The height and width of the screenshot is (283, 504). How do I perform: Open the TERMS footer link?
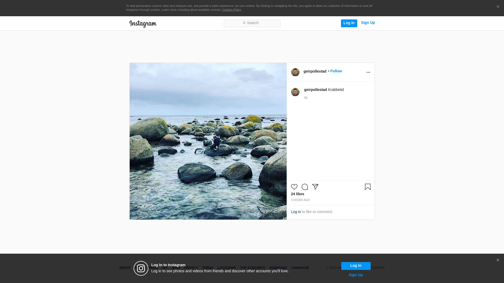tap(207, 268)
